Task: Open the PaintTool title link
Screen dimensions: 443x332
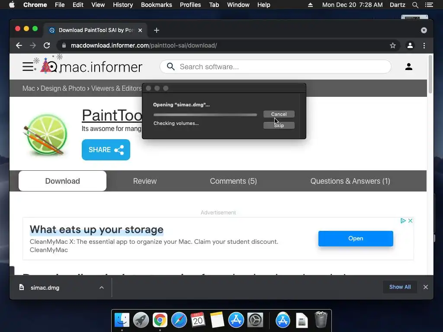Action: tap(112, 115)
